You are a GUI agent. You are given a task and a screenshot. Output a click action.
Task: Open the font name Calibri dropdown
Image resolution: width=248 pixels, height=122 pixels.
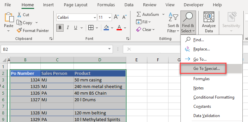tap(95, 17)
